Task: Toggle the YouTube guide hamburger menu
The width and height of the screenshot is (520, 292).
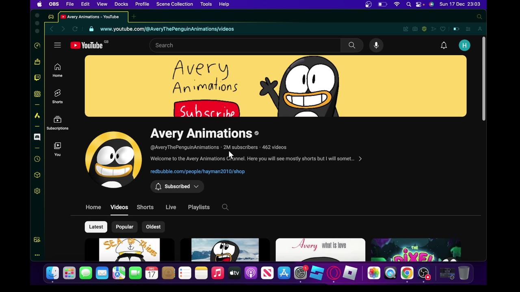Action: click(x=57, y=45)
